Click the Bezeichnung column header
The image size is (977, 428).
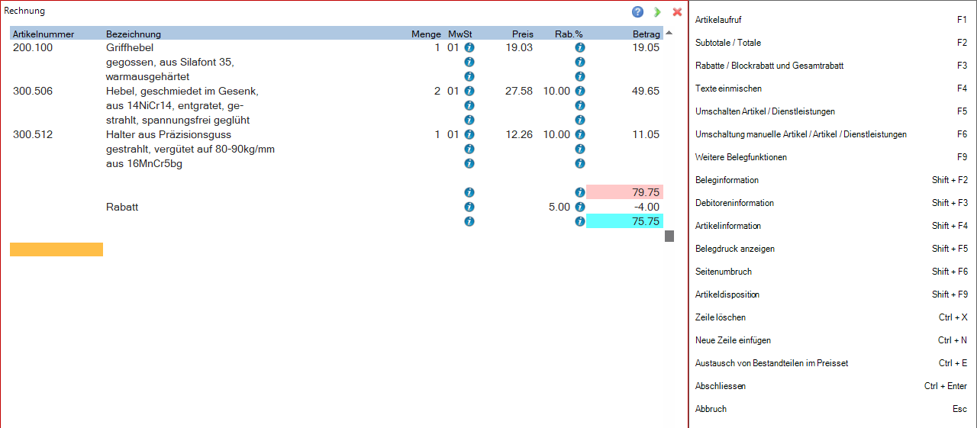tap(134, 34)
